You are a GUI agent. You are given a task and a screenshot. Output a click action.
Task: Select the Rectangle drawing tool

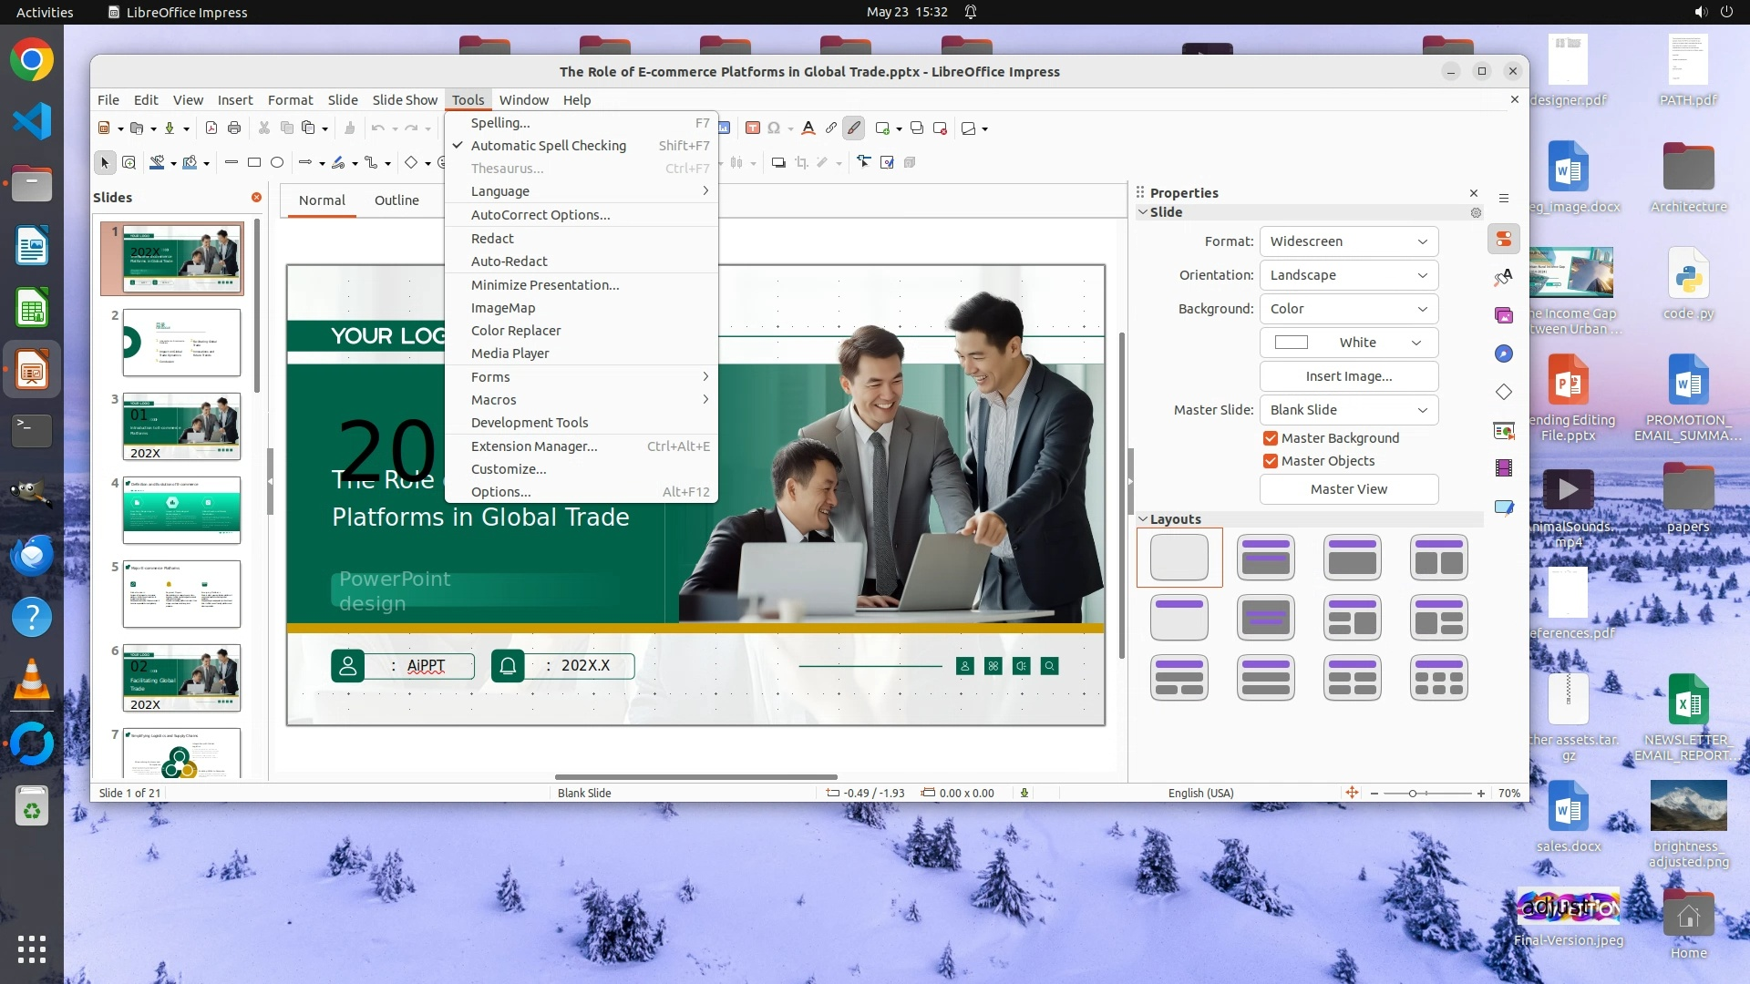point(254,163)
